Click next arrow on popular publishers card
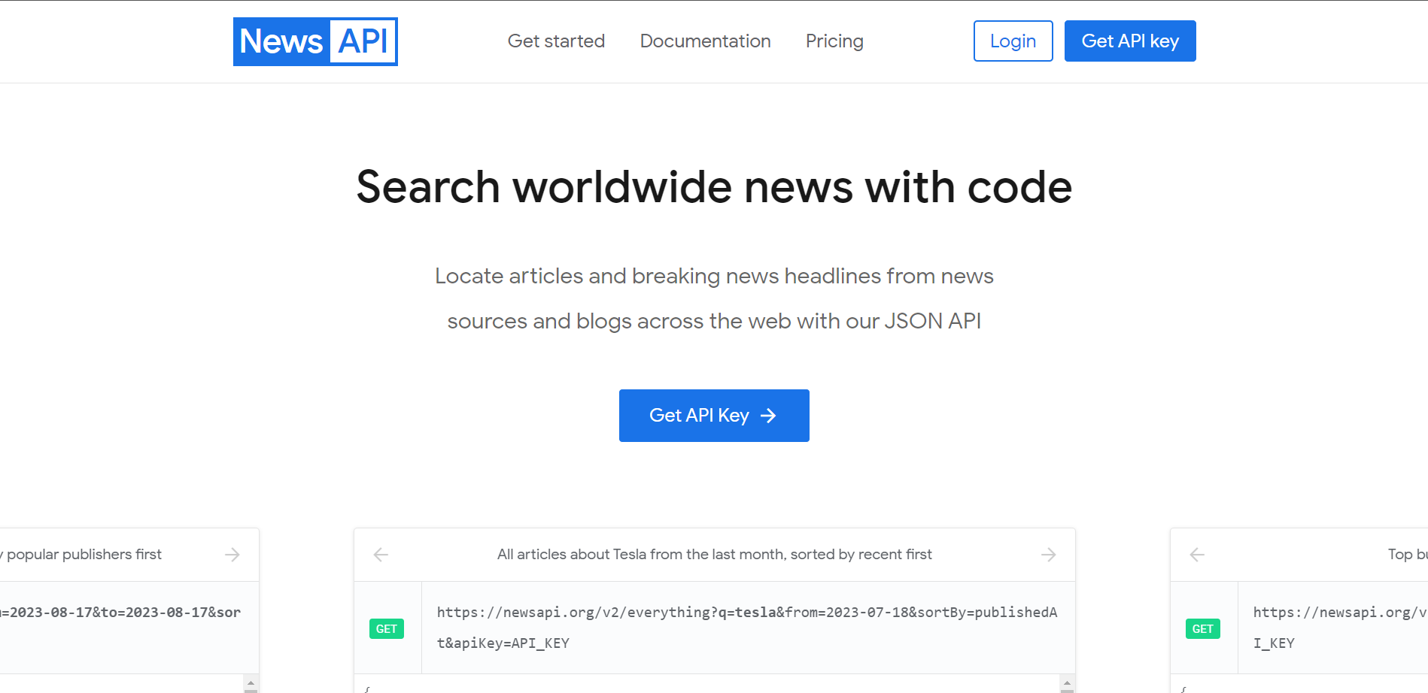The image size is (1428, 693). (232, 555)
